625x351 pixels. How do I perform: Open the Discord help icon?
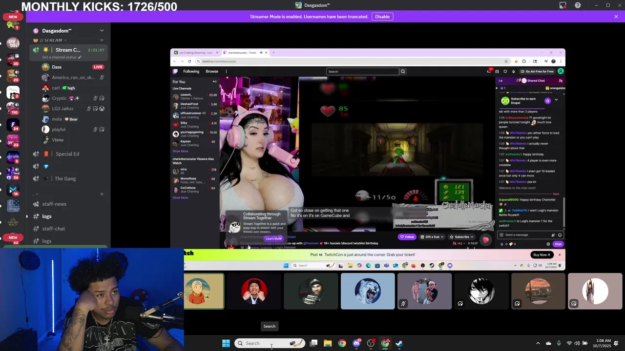(x=578, y=5)
